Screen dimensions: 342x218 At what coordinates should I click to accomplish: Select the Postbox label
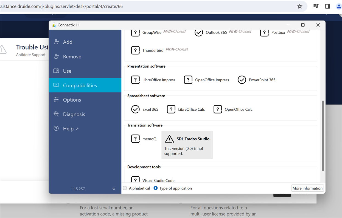(x=278, y=32)
